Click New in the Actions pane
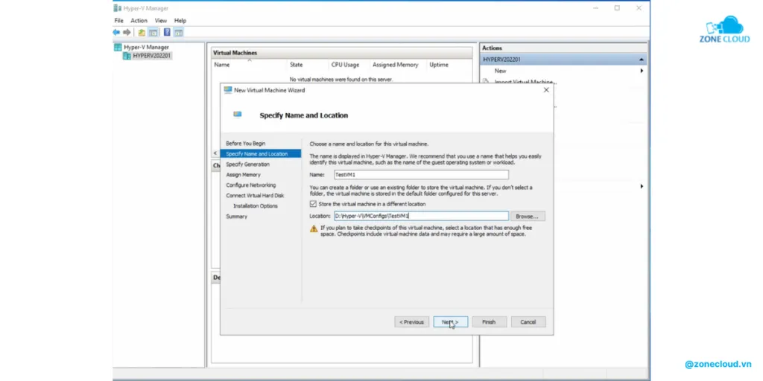The image size is (763, 381). coord(500,71)
